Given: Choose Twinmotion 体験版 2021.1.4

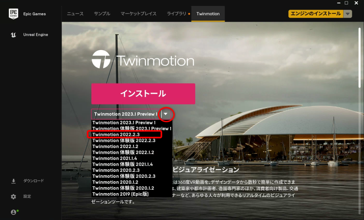Looking at the screenshot, I should coord(123,164).
